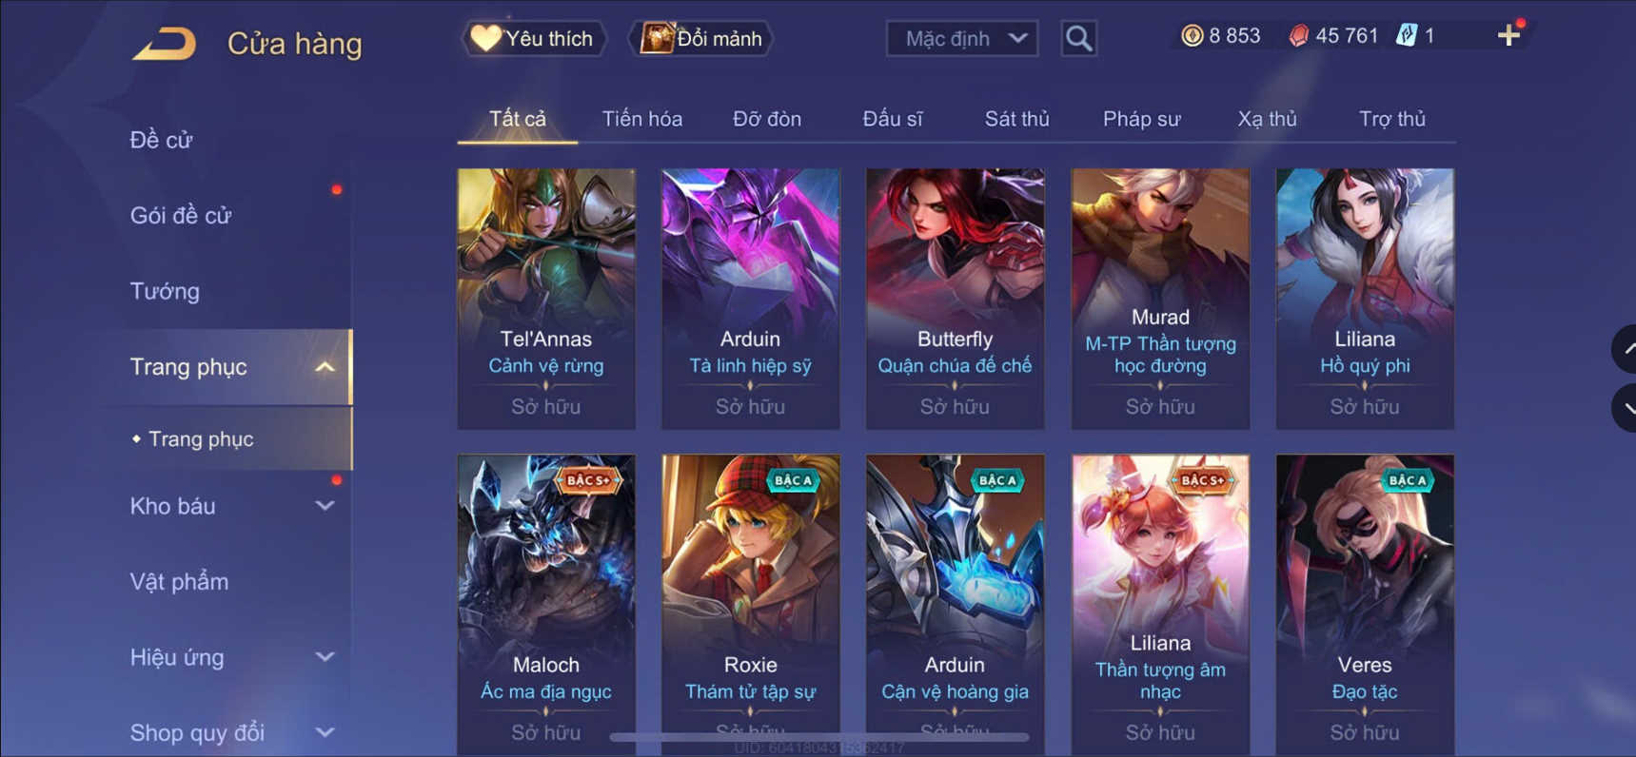Switch to the Pháp sư tab
1636x757 pixels.
click(1141, 119)
